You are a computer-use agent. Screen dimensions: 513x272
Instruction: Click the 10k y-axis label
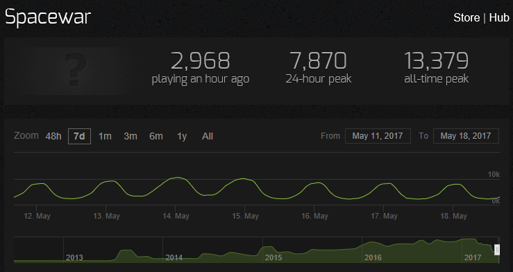[494, 175]
